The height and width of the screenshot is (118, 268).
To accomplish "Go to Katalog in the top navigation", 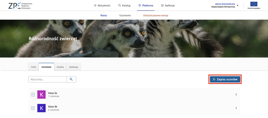I will [124, 5].
